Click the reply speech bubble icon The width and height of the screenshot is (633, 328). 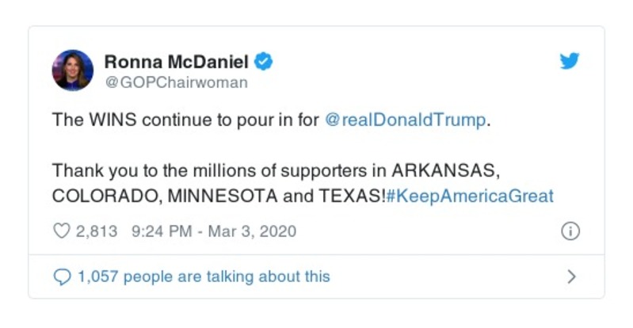(62, 277)
